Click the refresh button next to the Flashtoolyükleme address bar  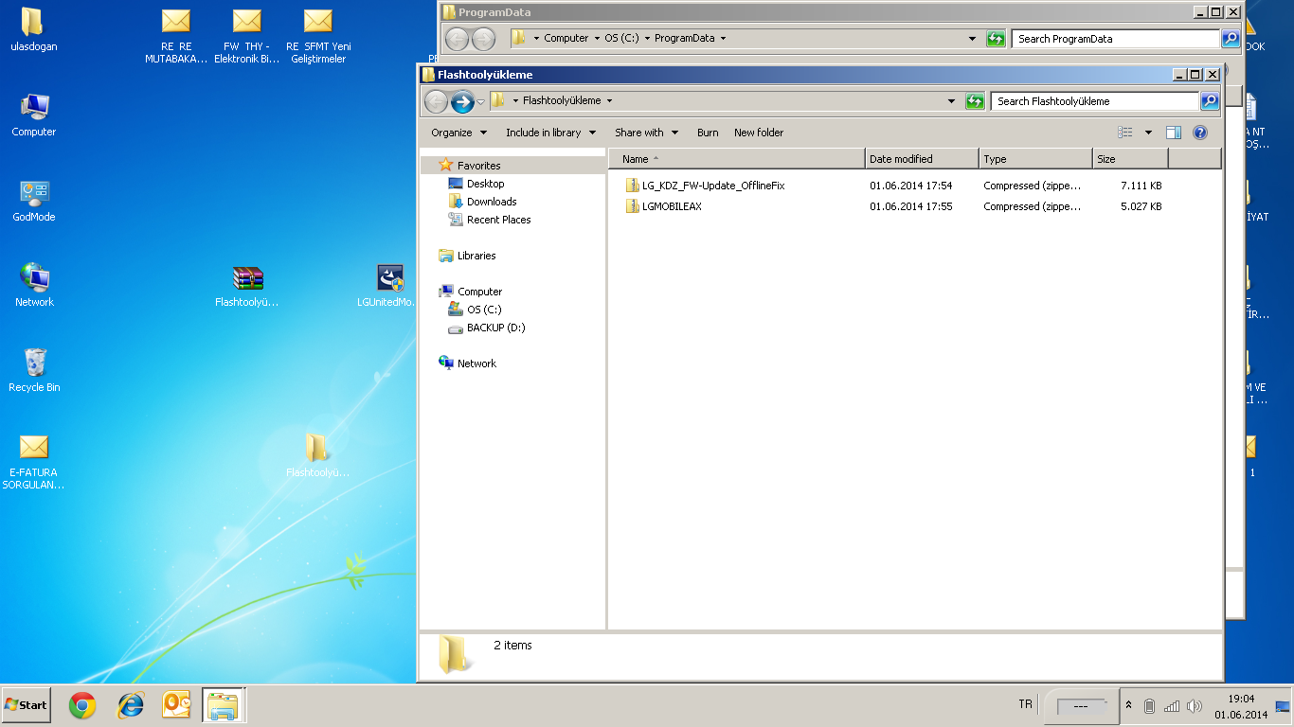975,101
